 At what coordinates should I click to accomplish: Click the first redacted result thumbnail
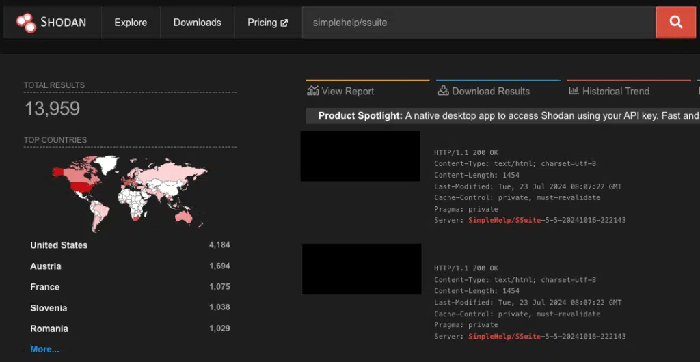click(x=360, y=156)
